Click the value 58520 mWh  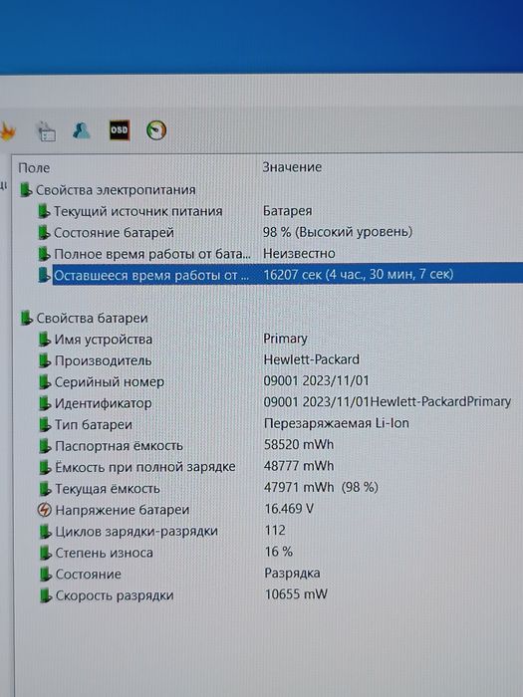point(299,444)
